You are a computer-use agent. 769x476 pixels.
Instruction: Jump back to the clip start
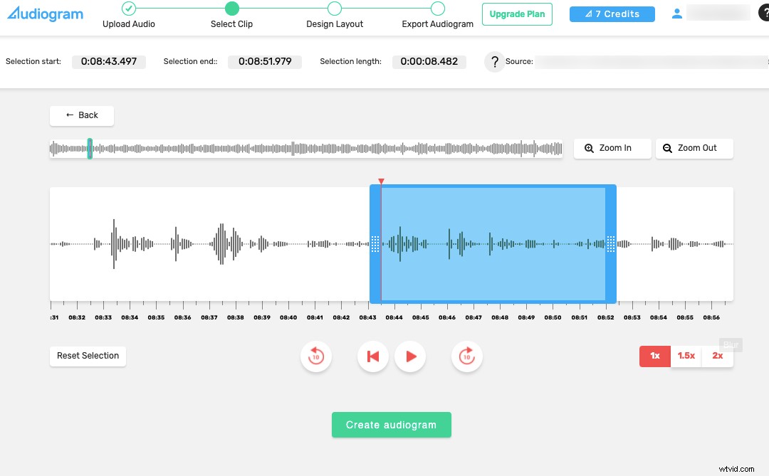tap(373, 356)
